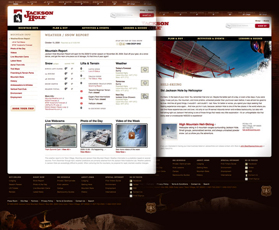Viewport: 279px width, 230px height.
Task: Open Site Map in the front page footer
Action: click(x=24, y=201)
